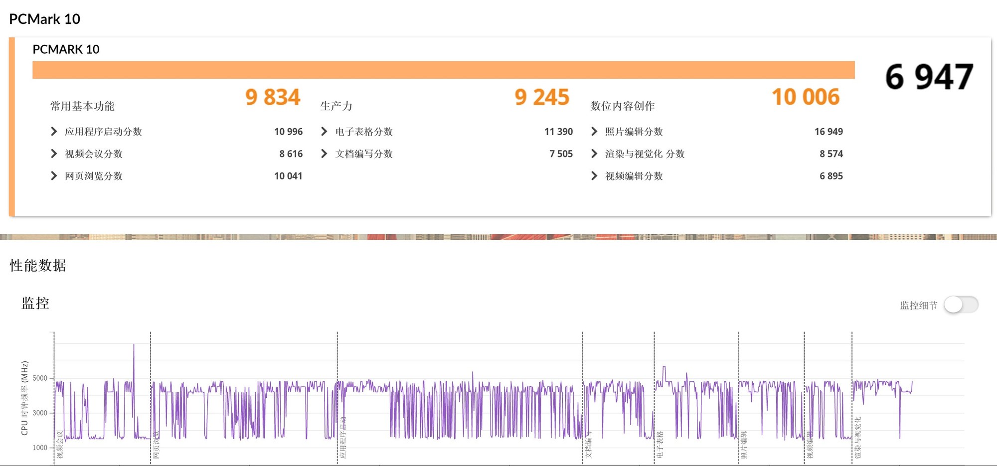
Task: Toggle the 监控细节 switch
Action: 961,305
